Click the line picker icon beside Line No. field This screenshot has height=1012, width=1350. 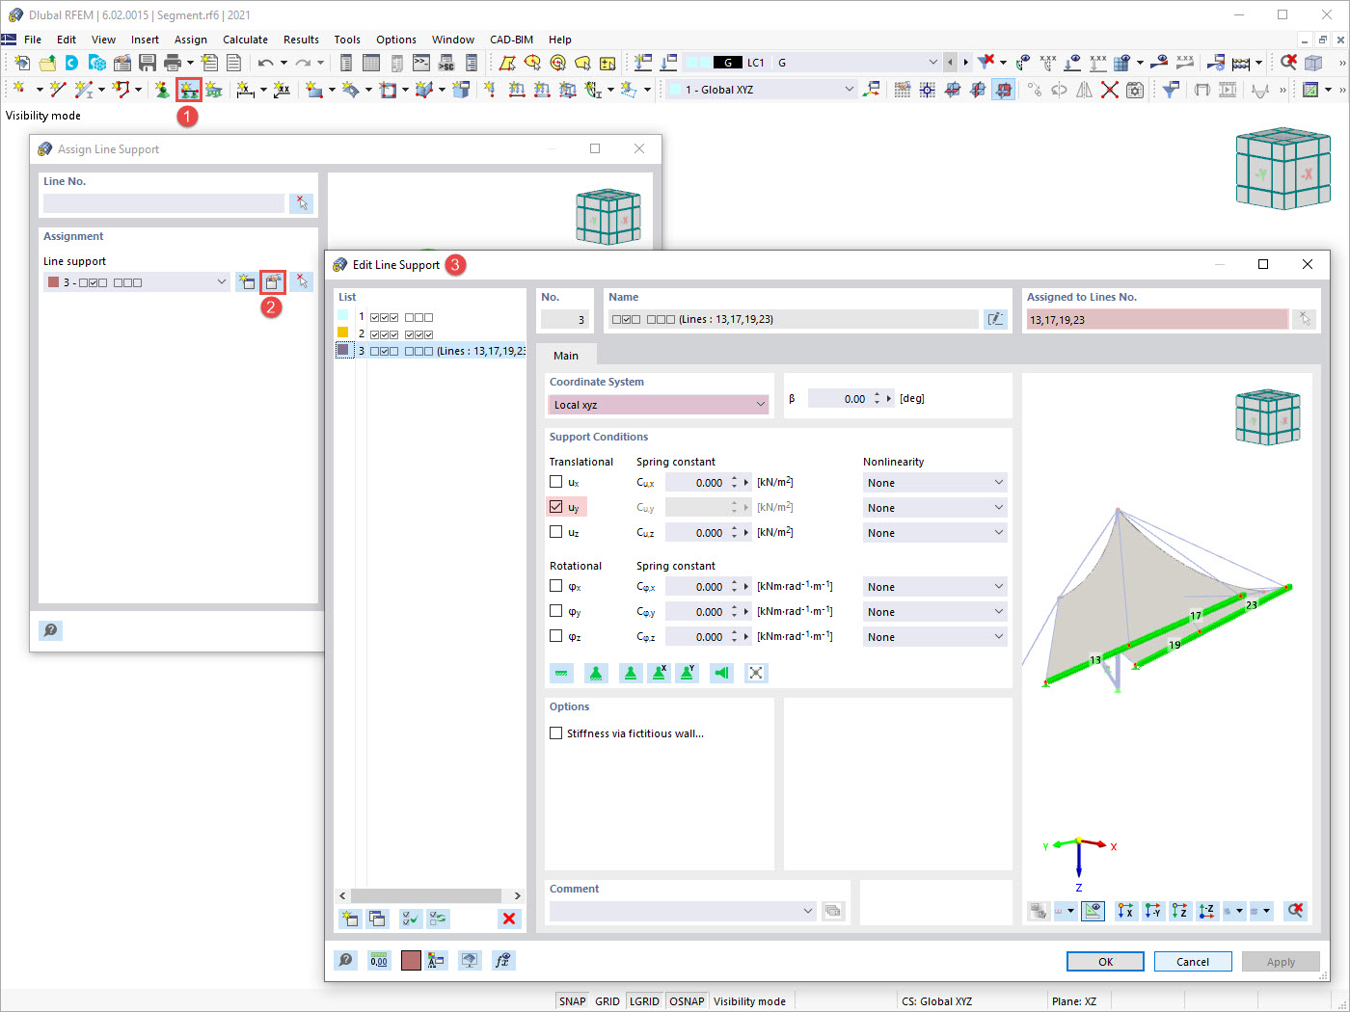302,203
